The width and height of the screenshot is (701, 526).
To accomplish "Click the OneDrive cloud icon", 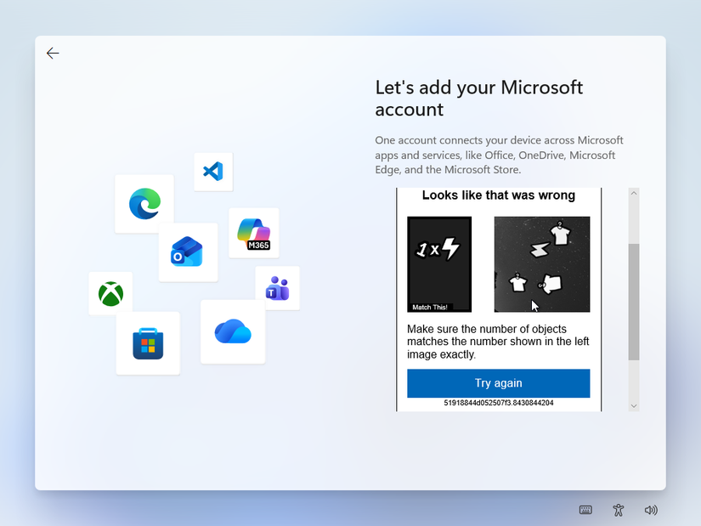I will 233,331.
